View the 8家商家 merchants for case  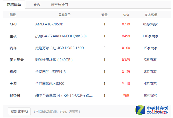150,72
